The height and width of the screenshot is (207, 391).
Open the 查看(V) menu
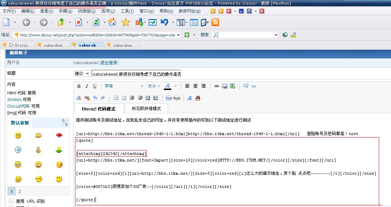[47, 11]
